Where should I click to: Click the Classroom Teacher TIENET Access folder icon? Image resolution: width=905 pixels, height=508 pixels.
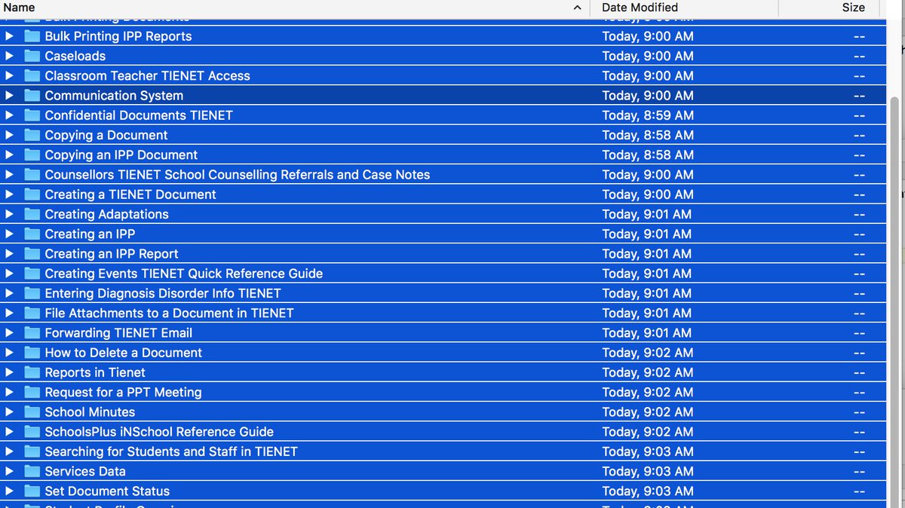click(x=32, y=75)
